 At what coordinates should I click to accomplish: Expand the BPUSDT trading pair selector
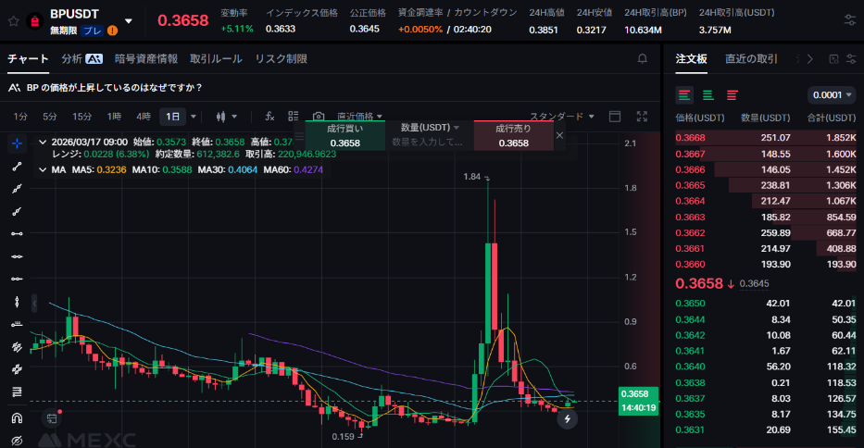[x=129, y=20]
